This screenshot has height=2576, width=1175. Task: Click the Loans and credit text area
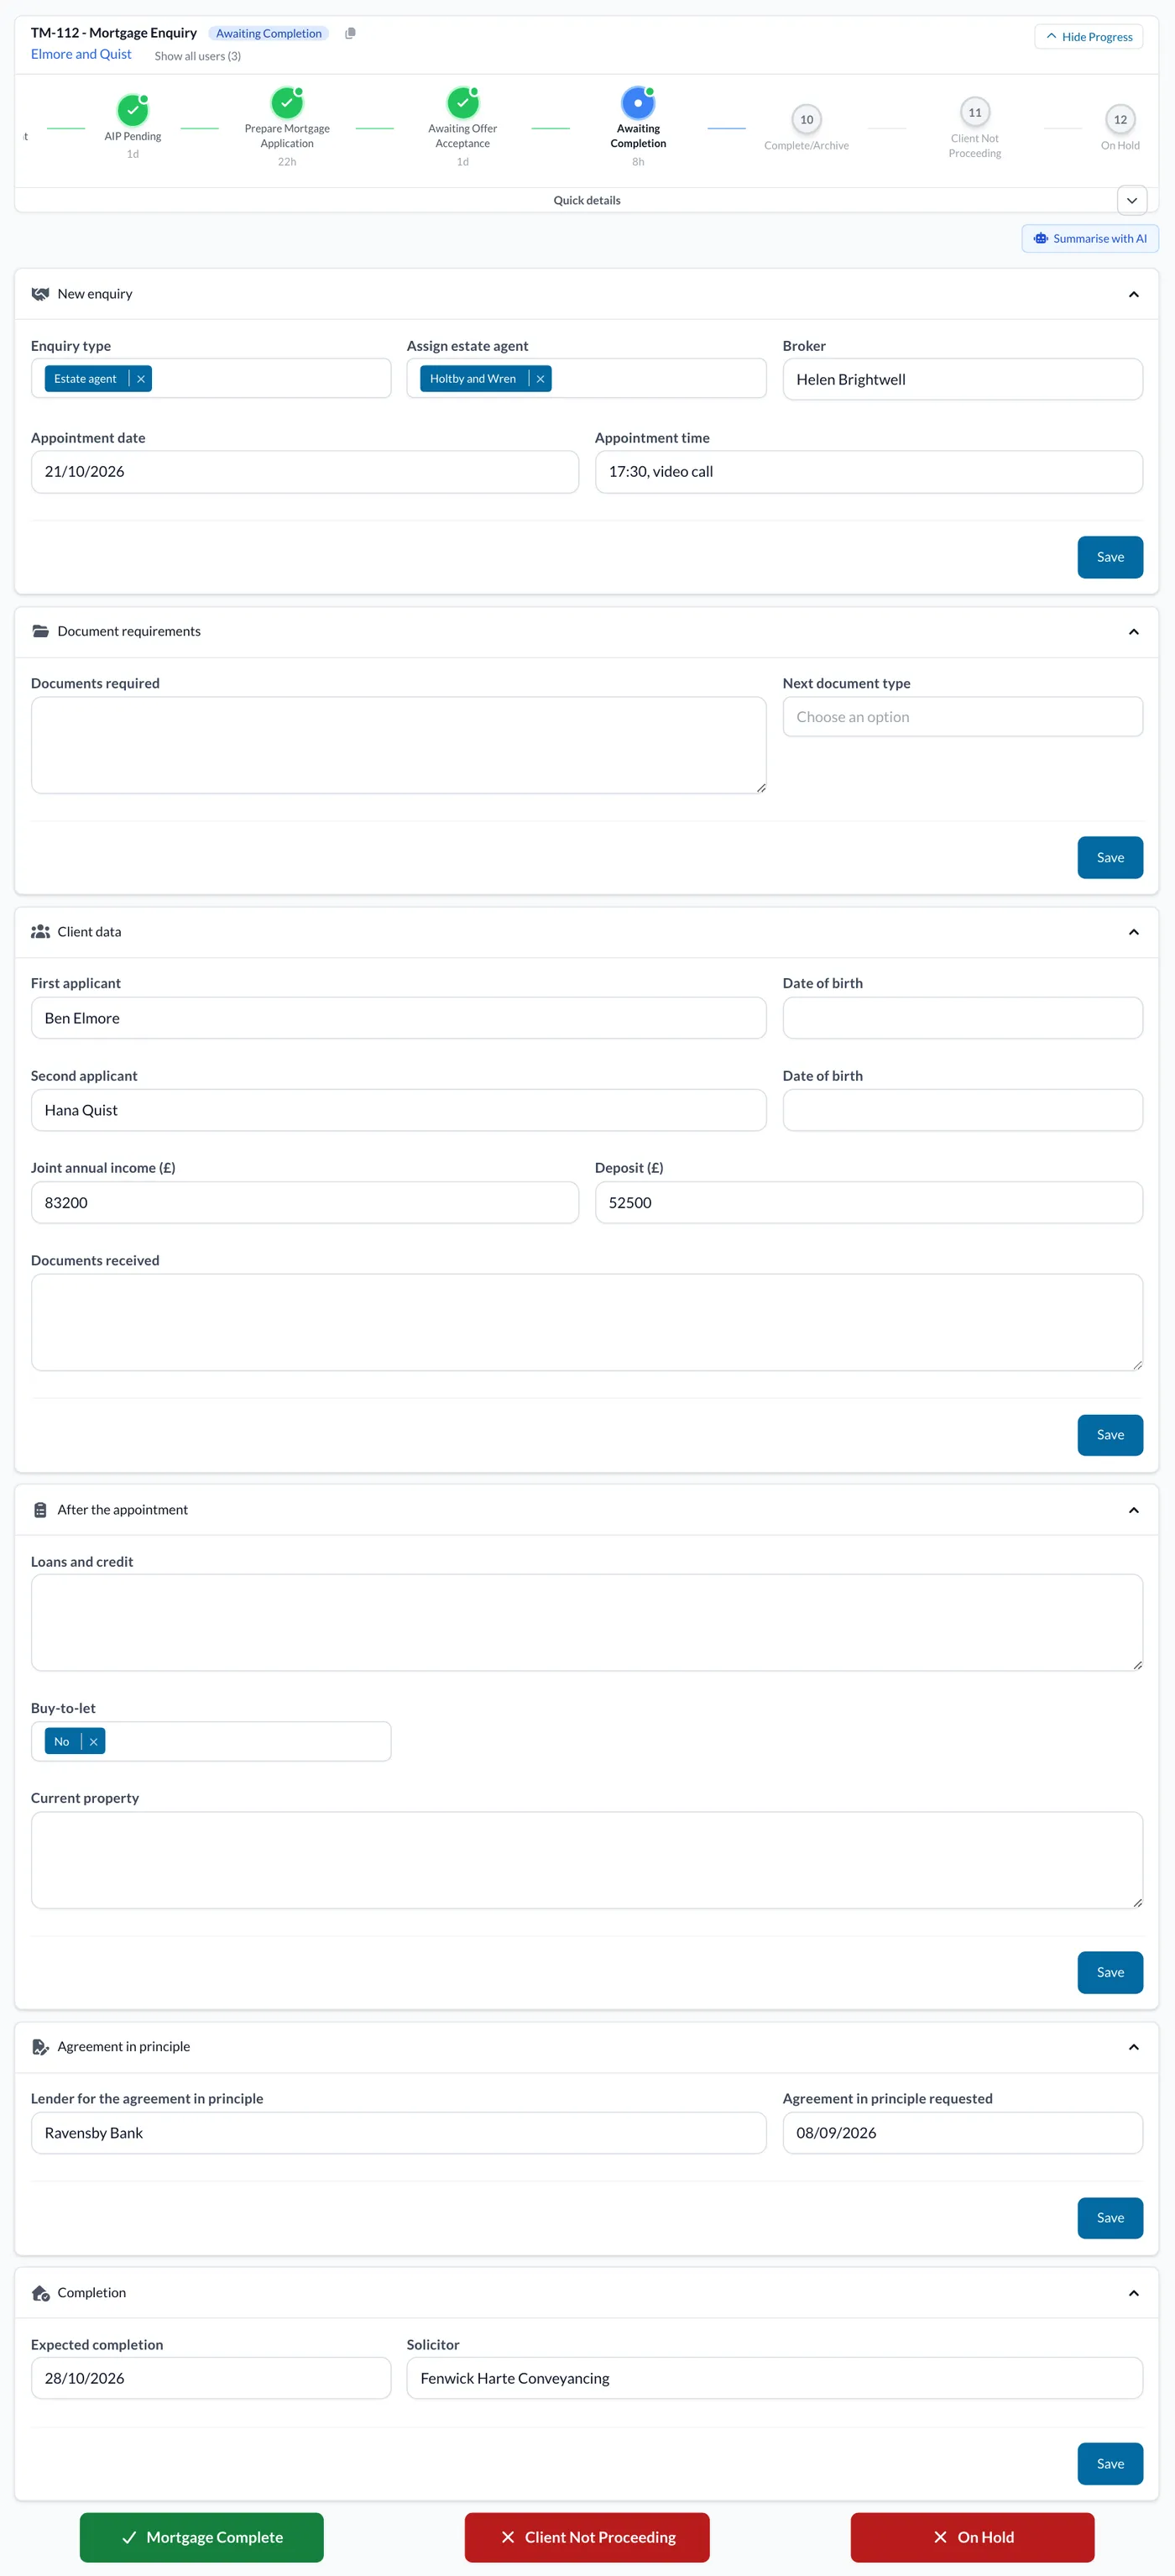pyautogui.click(x=587, y=1623)
